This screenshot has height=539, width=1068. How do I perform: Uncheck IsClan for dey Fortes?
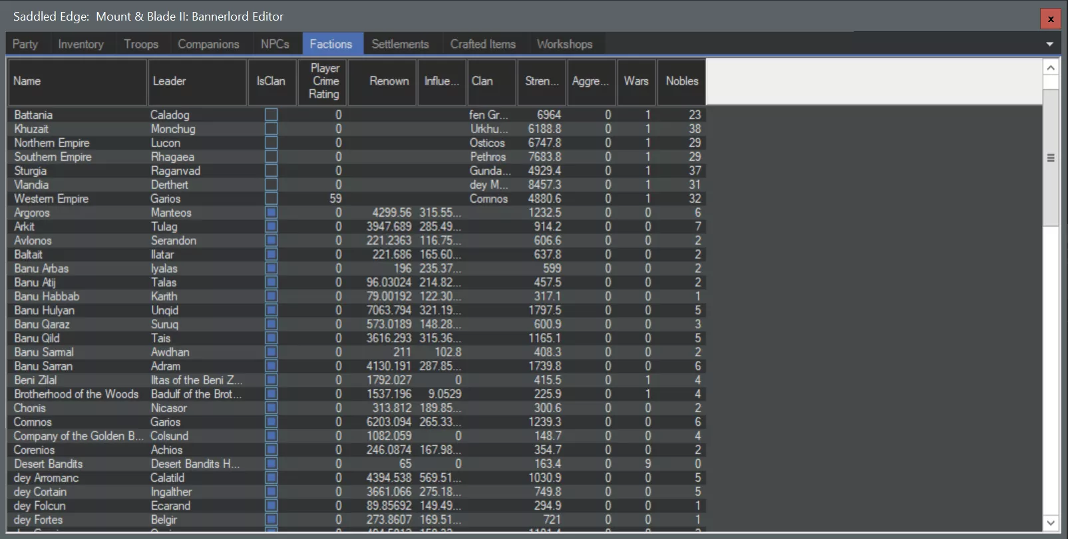271,520
